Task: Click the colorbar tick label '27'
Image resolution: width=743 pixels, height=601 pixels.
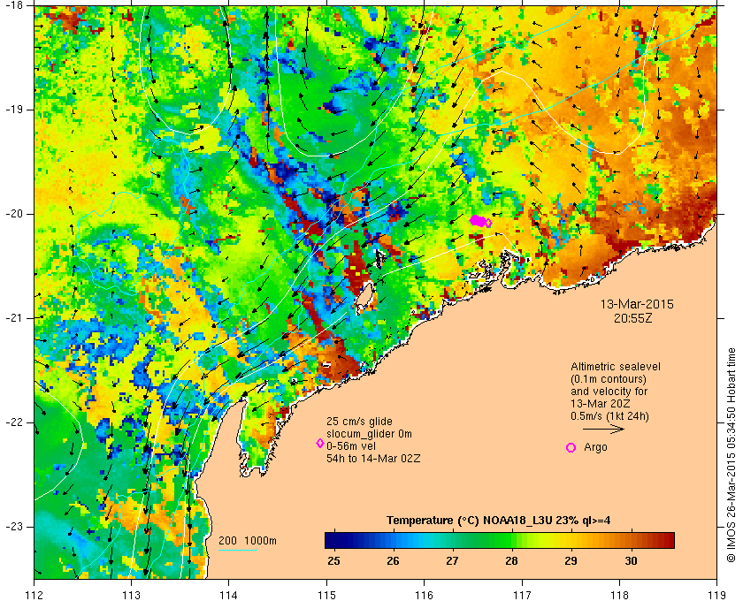Action: tap(452, 560)
